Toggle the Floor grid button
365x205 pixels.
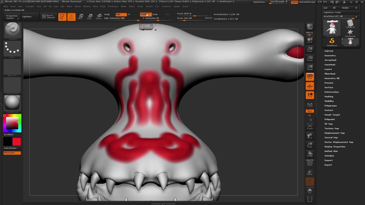click(x=310, y=86)
